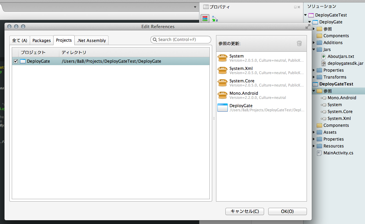Expand the DeployGate project's Properties folder
Screen dimensions: 365x224
(x=314, y=70)
